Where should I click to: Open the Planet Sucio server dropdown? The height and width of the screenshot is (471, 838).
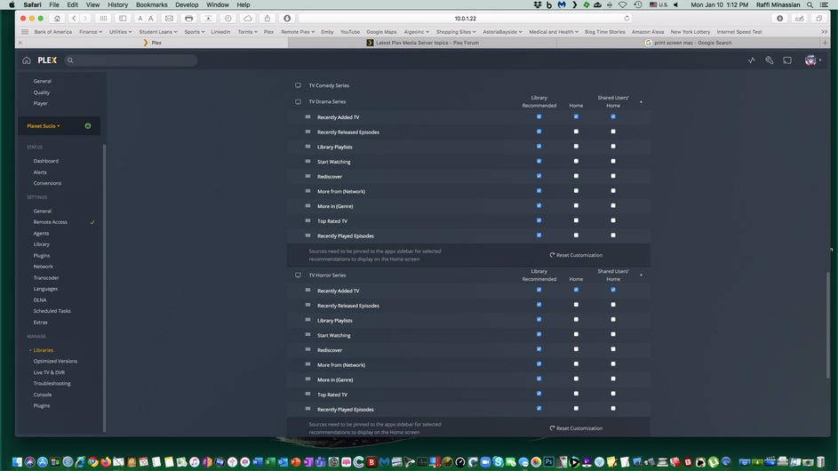click(44, 126)
